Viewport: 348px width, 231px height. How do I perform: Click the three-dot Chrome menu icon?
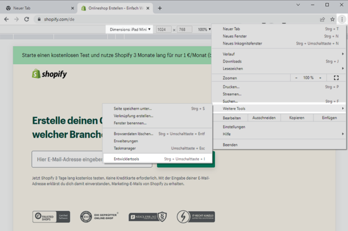point(342,19)
